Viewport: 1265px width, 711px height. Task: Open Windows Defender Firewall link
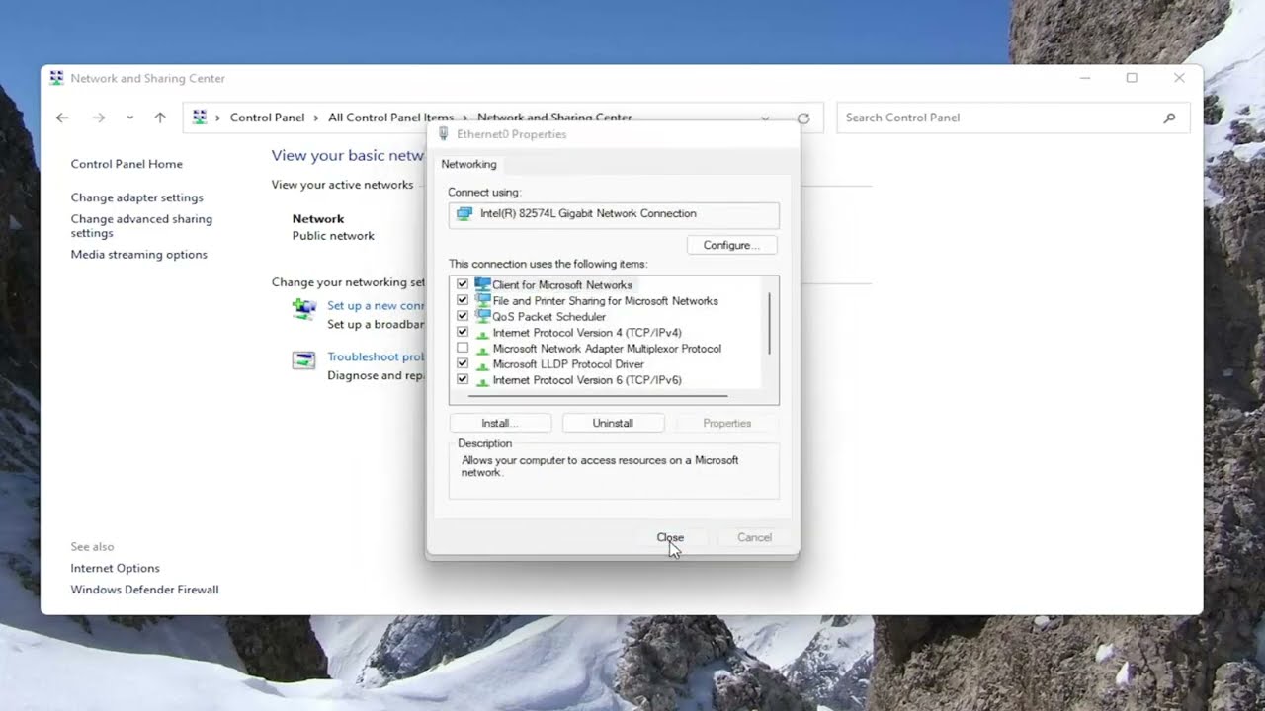(144, 590)
